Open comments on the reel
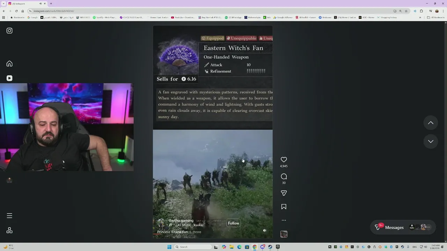 (284, 176)
